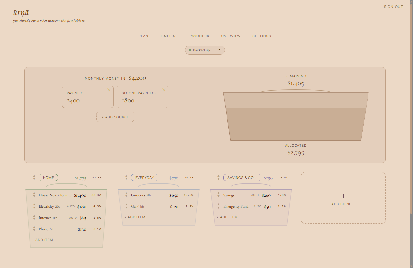Click the Backed up status button

(199, 50)
